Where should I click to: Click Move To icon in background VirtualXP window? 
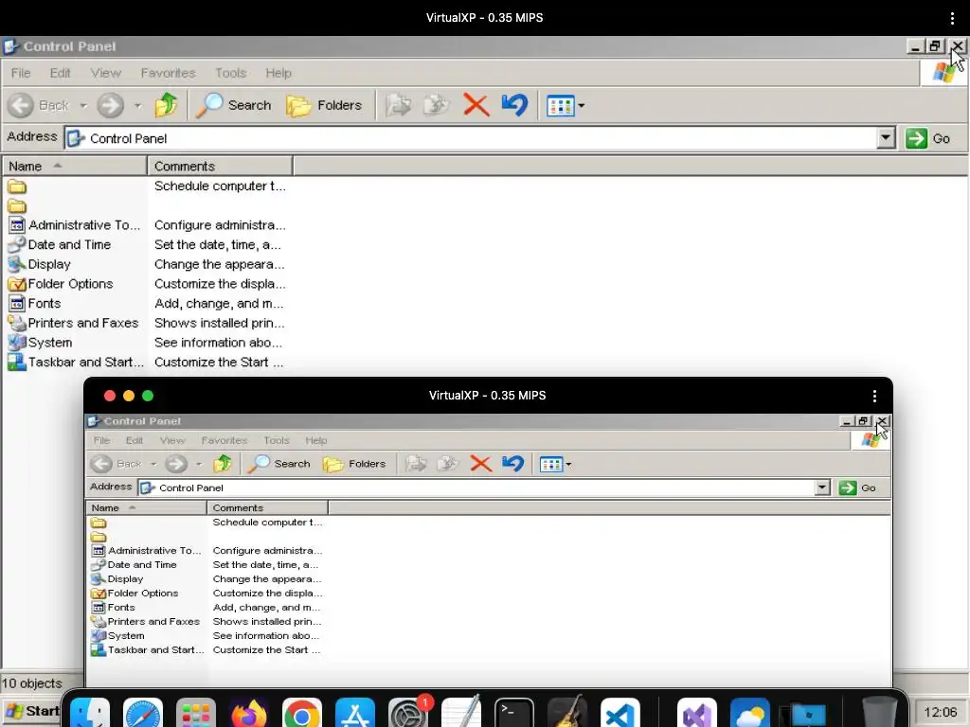399,105
